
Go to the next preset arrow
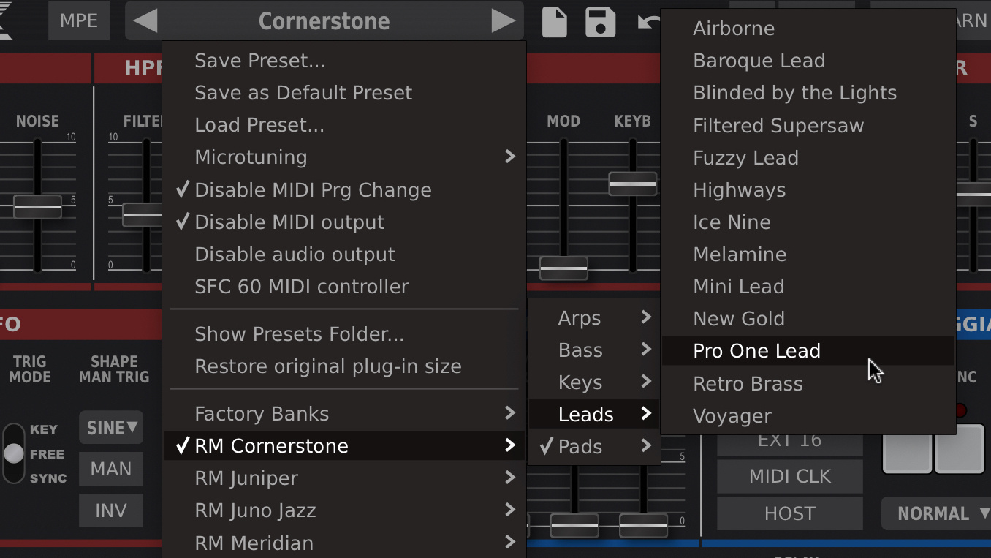tap(503, 21)
